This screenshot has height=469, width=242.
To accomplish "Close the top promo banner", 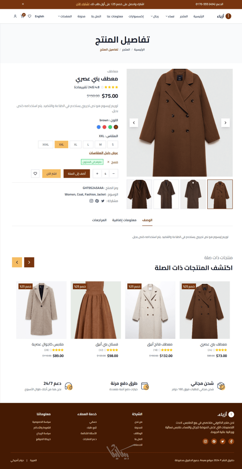I will tap(23, 4).
